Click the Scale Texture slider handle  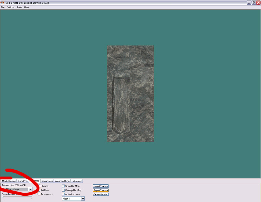pos(3,197)
